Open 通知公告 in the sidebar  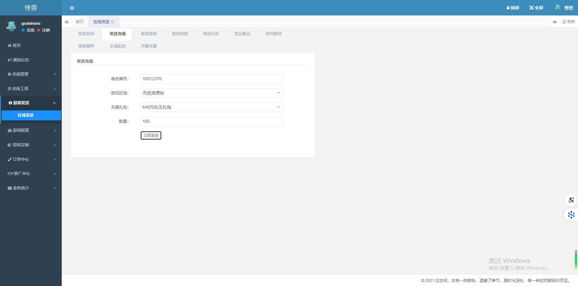pos(31,60)
